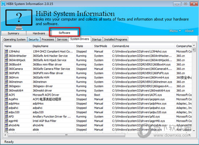Minimize the HiBit System Information window
The image size is (199, 145).
[177, 4]
